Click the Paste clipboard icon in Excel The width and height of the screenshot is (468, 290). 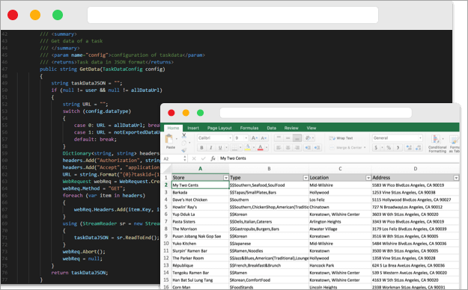[x=169, y=139]
